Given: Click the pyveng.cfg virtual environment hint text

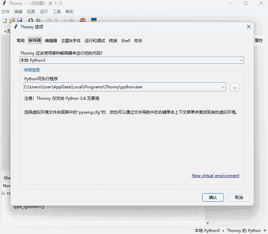Looking at the screenshot, I should point(131,112).
